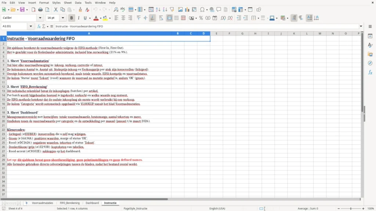Click the Open folder icon

pyautogui.click(x=13, y=10)
